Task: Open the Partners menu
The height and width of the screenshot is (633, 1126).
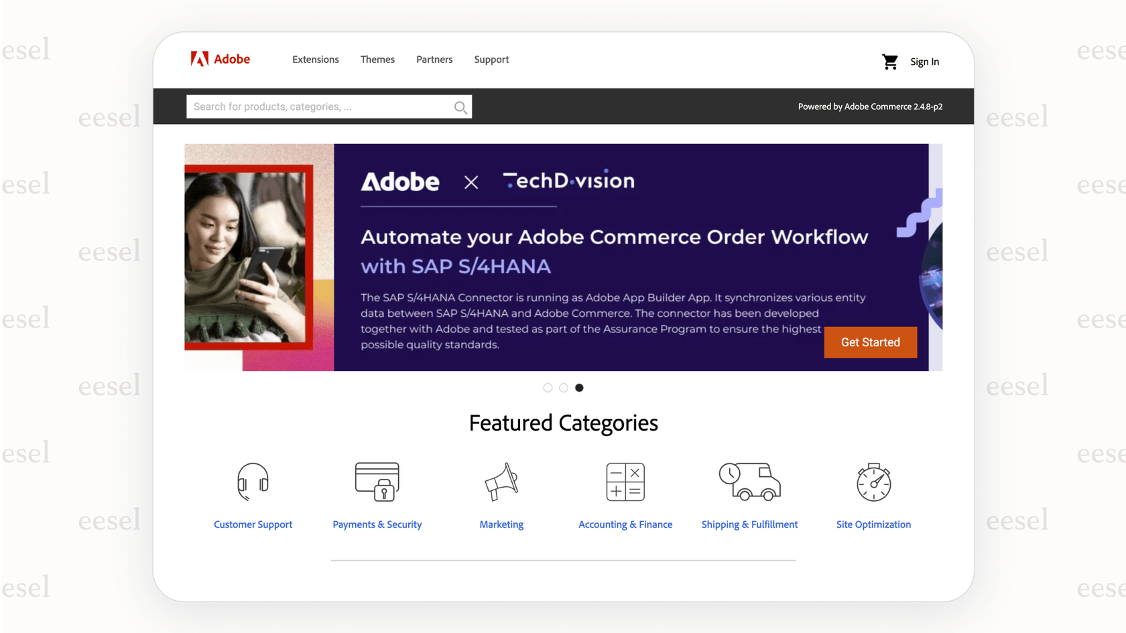Action: (x=434, y=59)
